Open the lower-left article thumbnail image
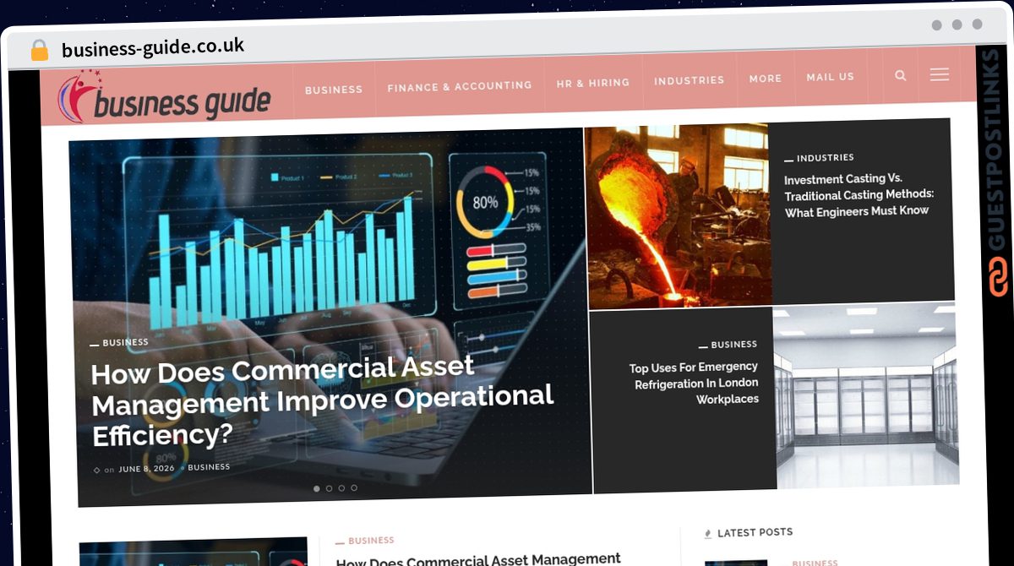 [194, 552]
